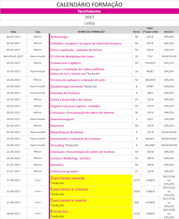Click the Horas column header
Screen dimensions: 179x219
coord(137,32)
